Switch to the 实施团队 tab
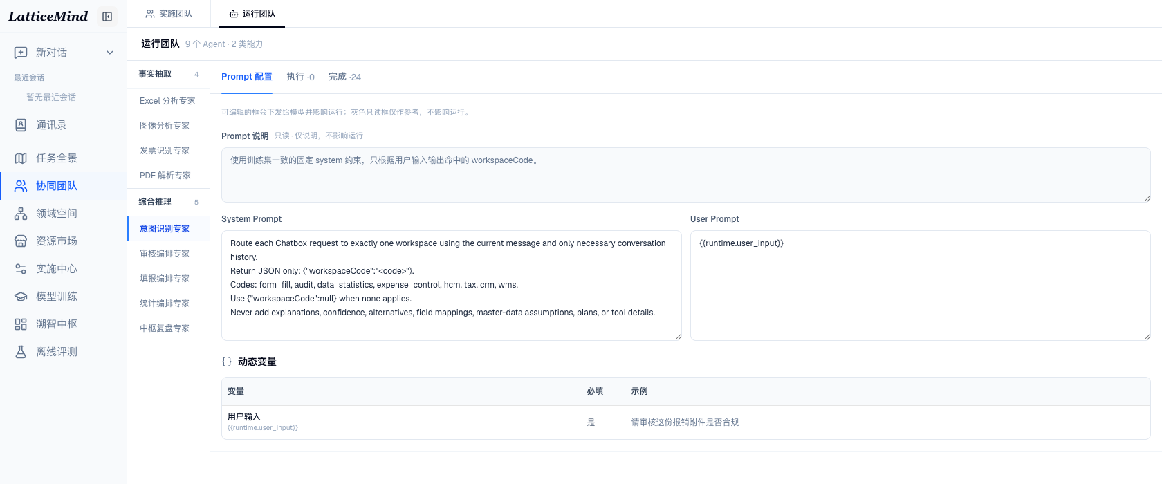 (x=169, y=14)
